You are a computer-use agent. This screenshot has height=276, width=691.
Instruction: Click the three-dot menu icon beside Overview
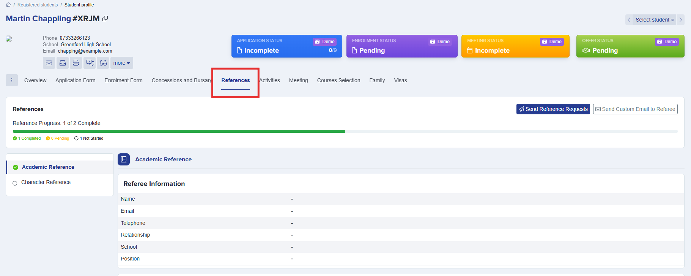(x=12, y=80)
